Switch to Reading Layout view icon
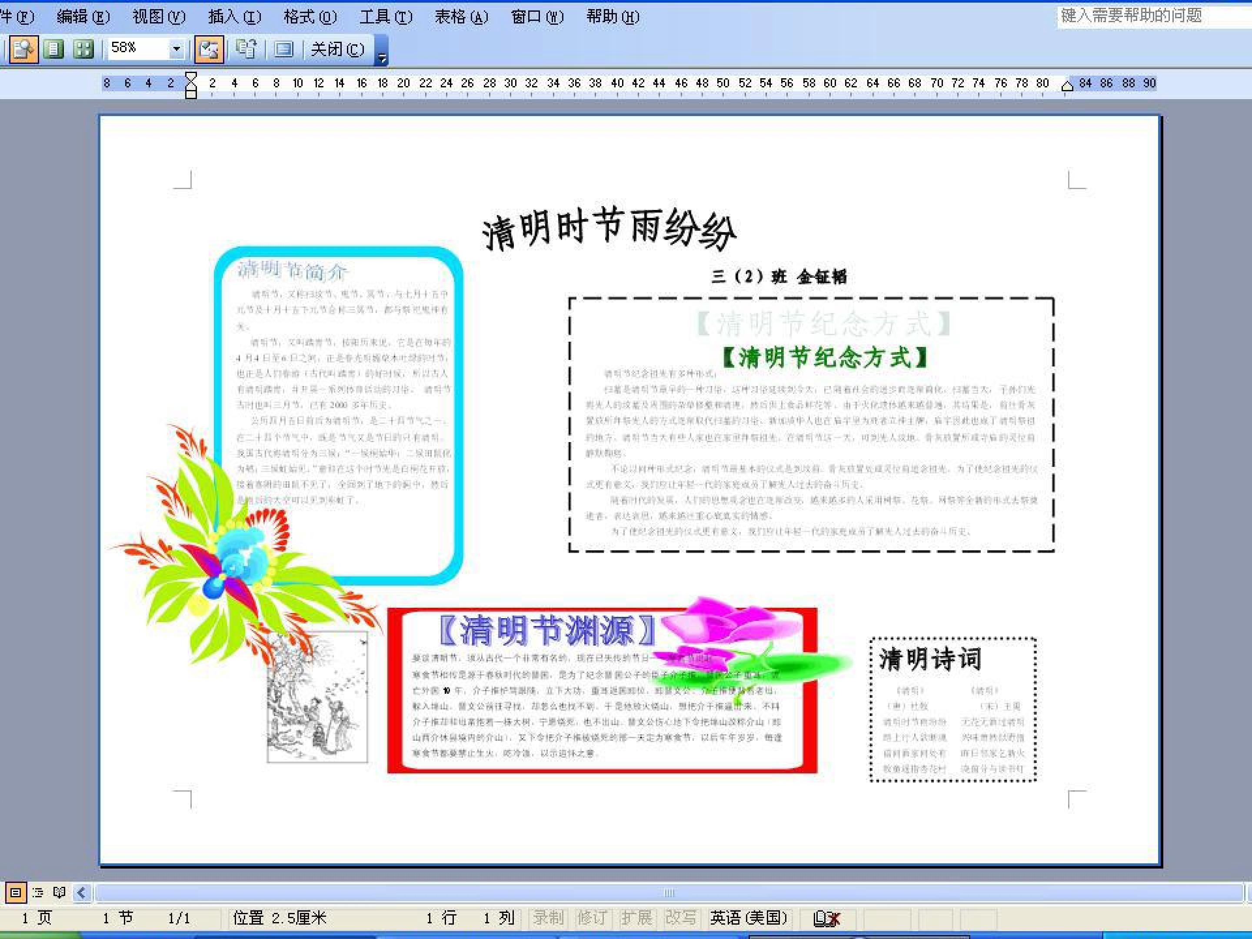 (x=60, y=892)
